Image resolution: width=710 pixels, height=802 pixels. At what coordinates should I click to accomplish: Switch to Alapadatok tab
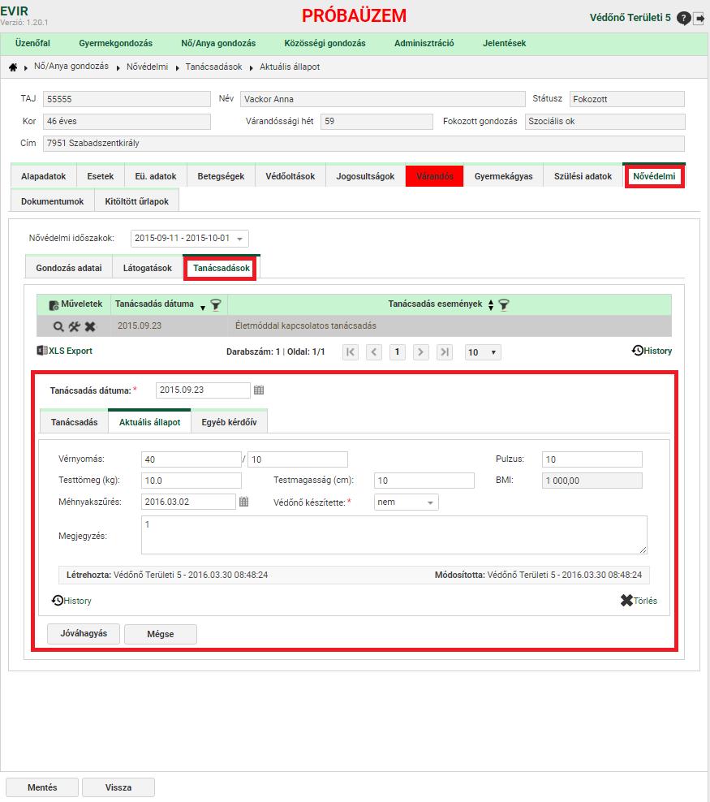point(44,176)
